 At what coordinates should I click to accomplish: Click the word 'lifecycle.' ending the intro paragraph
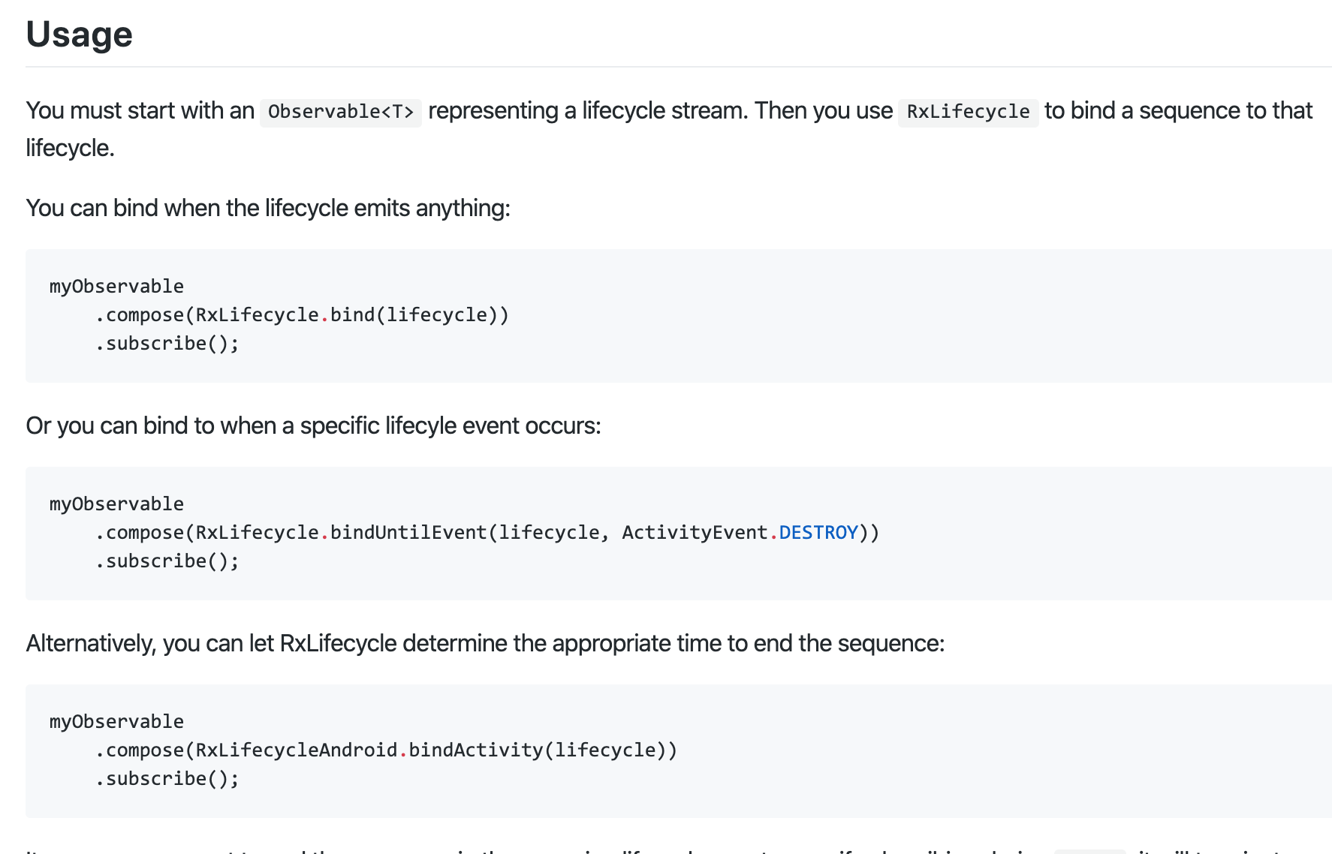[x=70, y=148]
